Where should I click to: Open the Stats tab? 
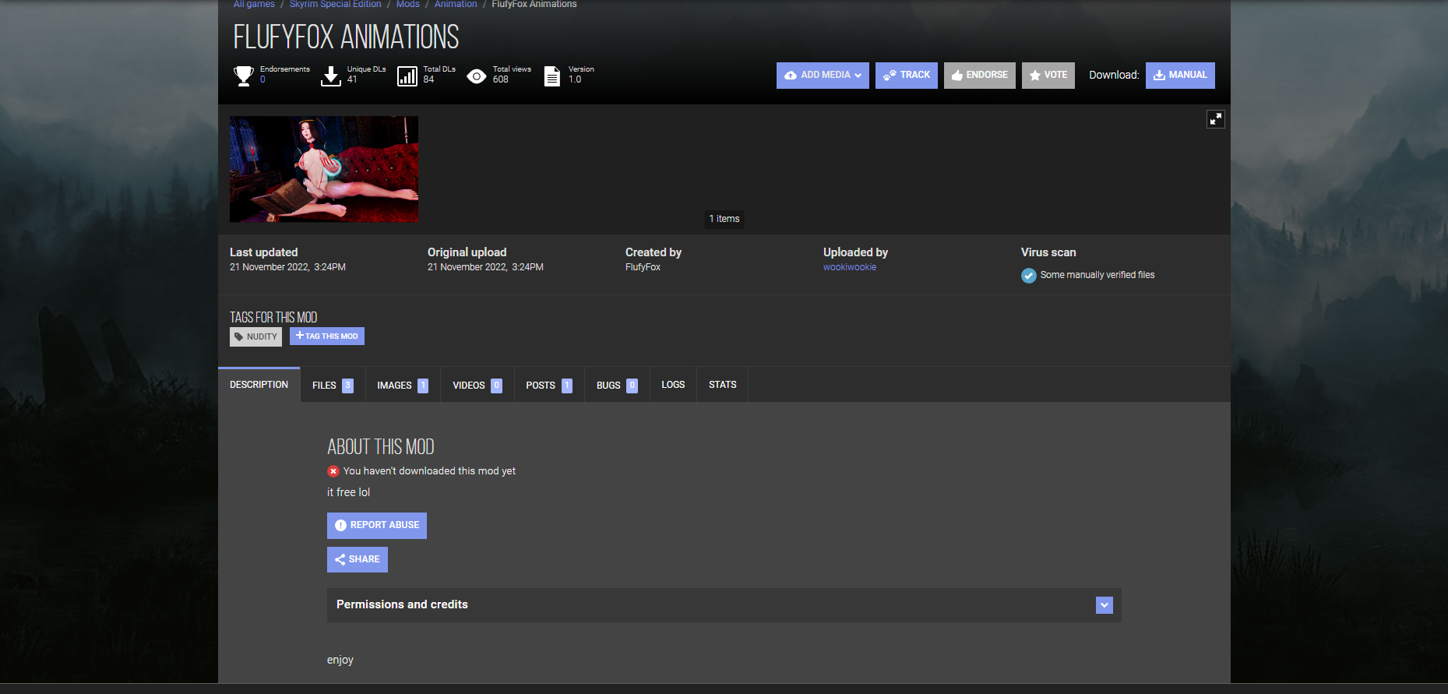(723, 385)
